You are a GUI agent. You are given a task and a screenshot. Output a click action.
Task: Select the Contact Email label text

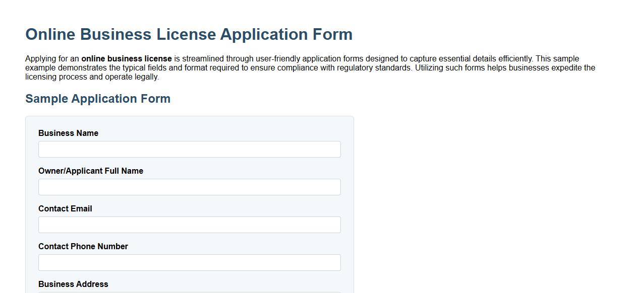pyautogui.click(x=65, y=208)
